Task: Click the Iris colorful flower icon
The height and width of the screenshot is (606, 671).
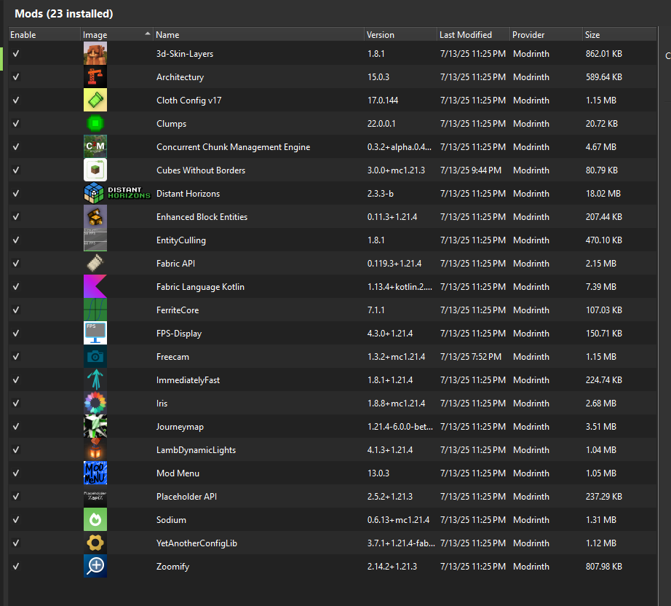Action: tap(95, 403)
